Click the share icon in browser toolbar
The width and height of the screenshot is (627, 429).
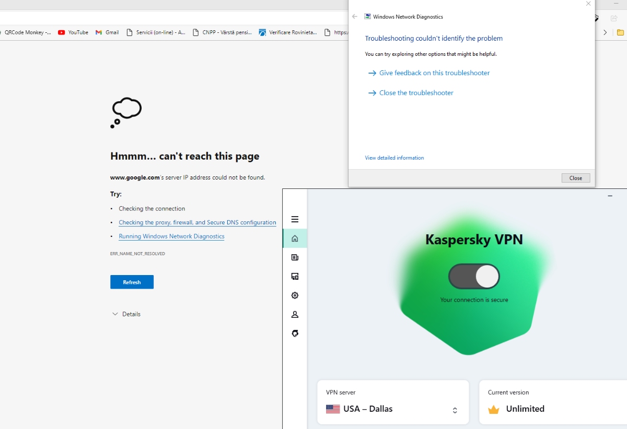[614, 18]
